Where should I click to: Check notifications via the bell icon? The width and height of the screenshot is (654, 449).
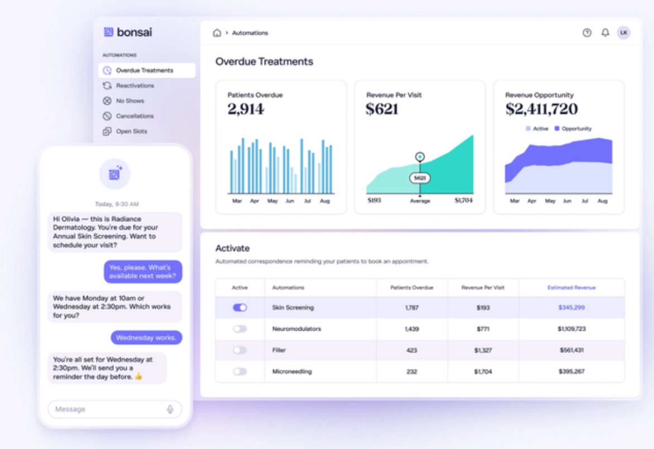point(604,32)
